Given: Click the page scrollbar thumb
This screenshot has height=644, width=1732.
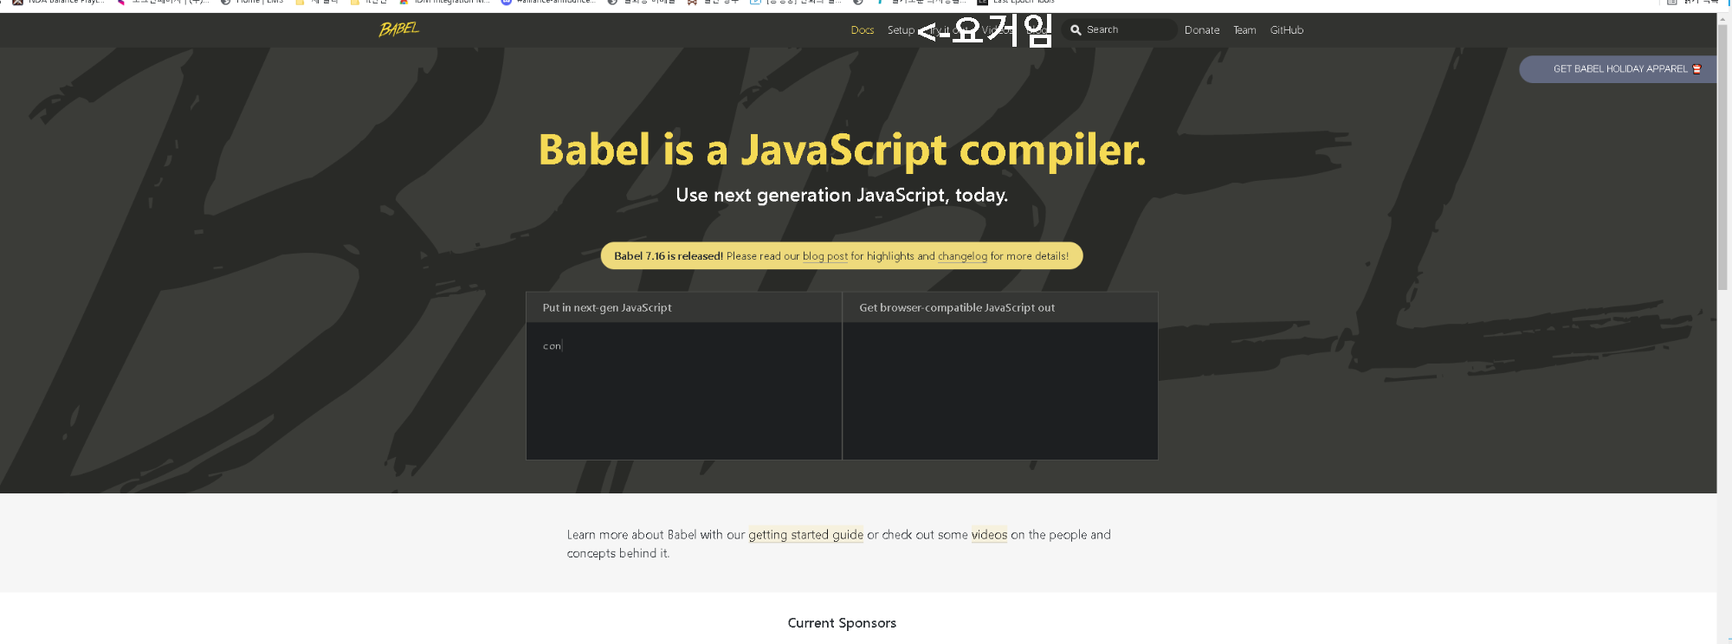Looking at the screenshot, I should click(1724, 156).
